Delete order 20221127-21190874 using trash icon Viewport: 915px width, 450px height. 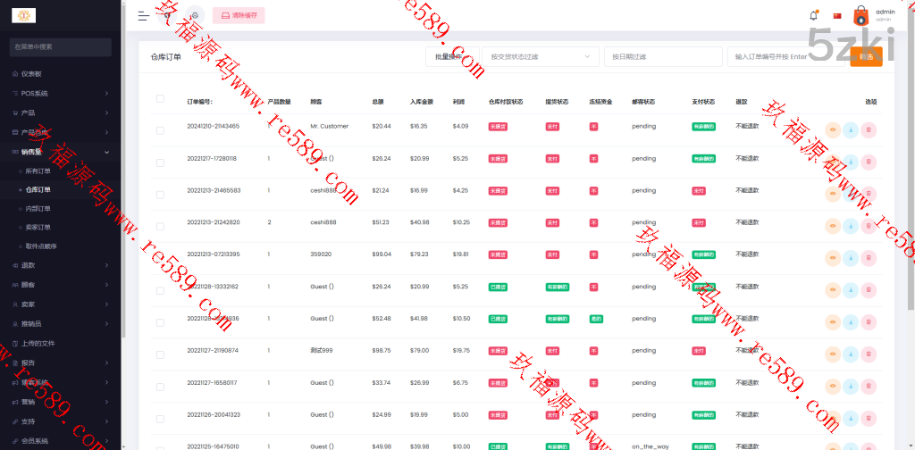(x=869, y=354)
